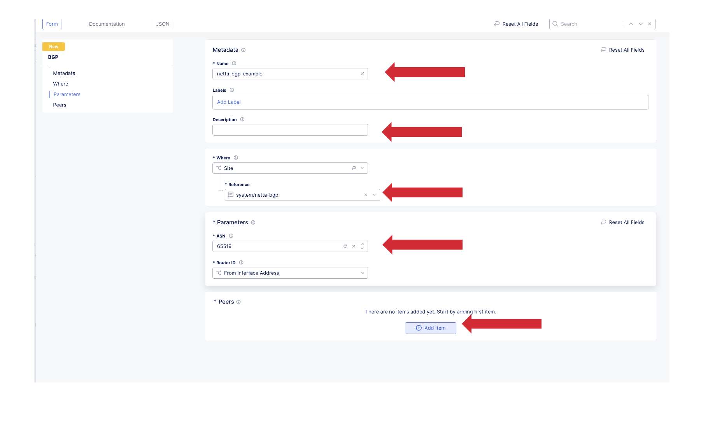
Task: Select Peers in the sidebar
Action: coord(60,105)
